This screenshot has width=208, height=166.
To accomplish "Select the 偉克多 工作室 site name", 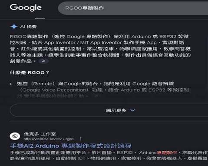I will 40,134.
